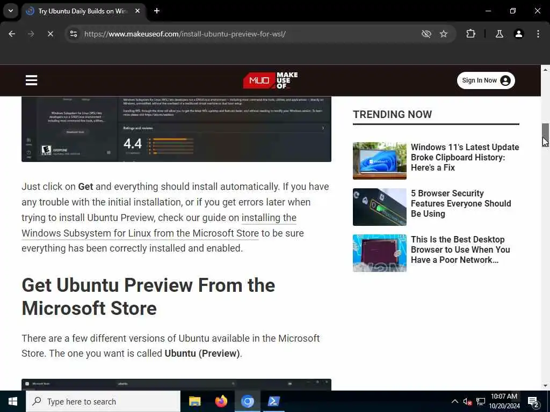The height and width of the screenshot is (412, 550).
Task: Open Chrome Labs flask icon
Action: 500,34
